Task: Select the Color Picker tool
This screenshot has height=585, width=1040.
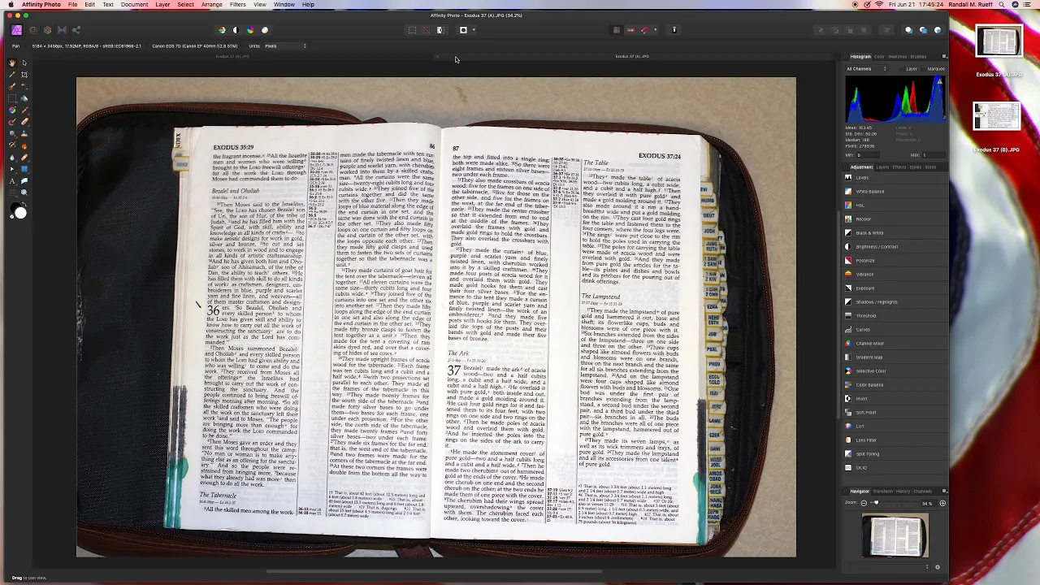Action: pyautogui.click(x=11, y=75)
